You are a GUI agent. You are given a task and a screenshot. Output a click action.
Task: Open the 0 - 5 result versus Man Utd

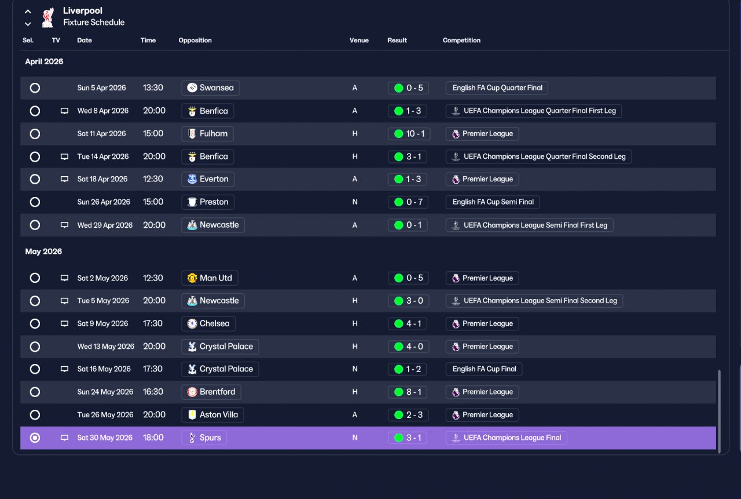click(x=409, y=278)
